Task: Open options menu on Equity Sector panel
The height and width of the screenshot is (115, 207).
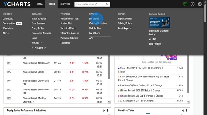Action: coord(107,110)
